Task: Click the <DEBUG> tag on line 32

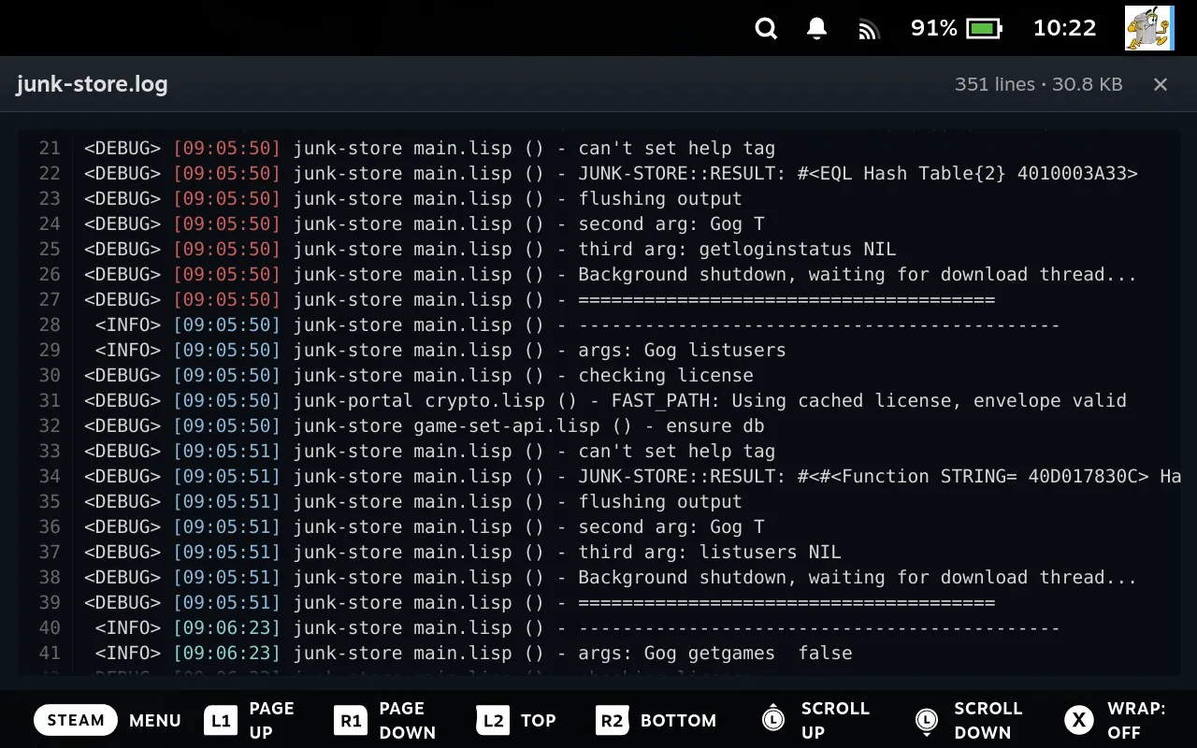Action: pyautogui.click(x=123, y=425)
